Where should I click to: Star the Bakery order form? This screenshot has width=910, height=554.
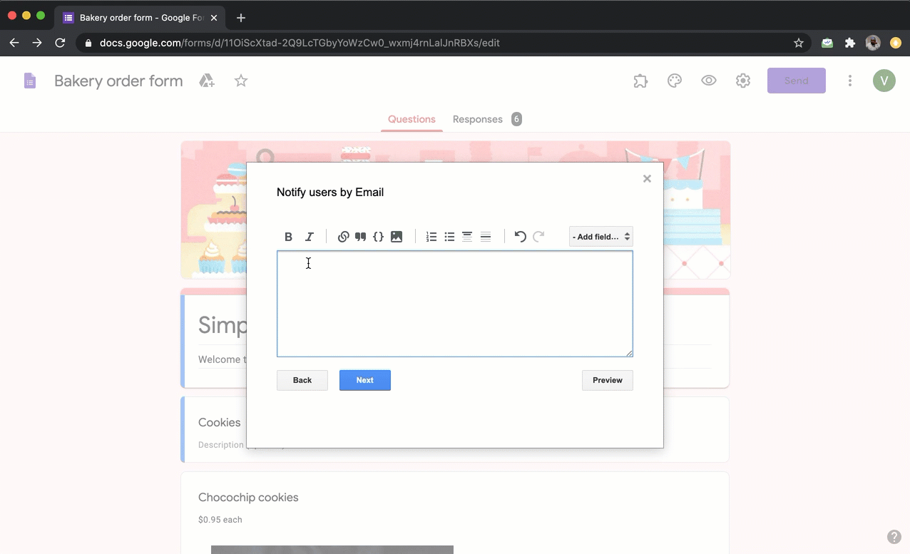tap(241, 81)
